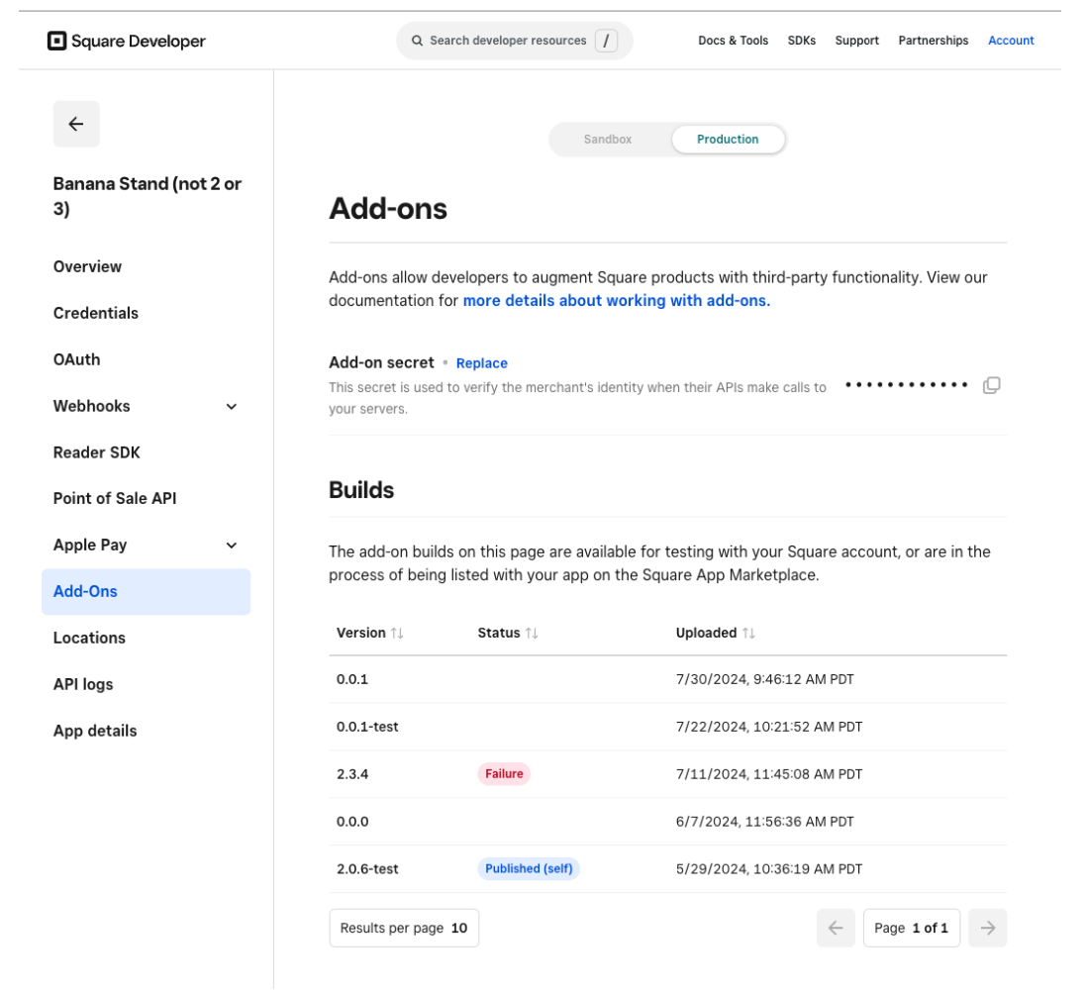This screenshot has width=1087, height=994.
Task: Click the Replace add-on secret link
Action: tap(482, 363)
